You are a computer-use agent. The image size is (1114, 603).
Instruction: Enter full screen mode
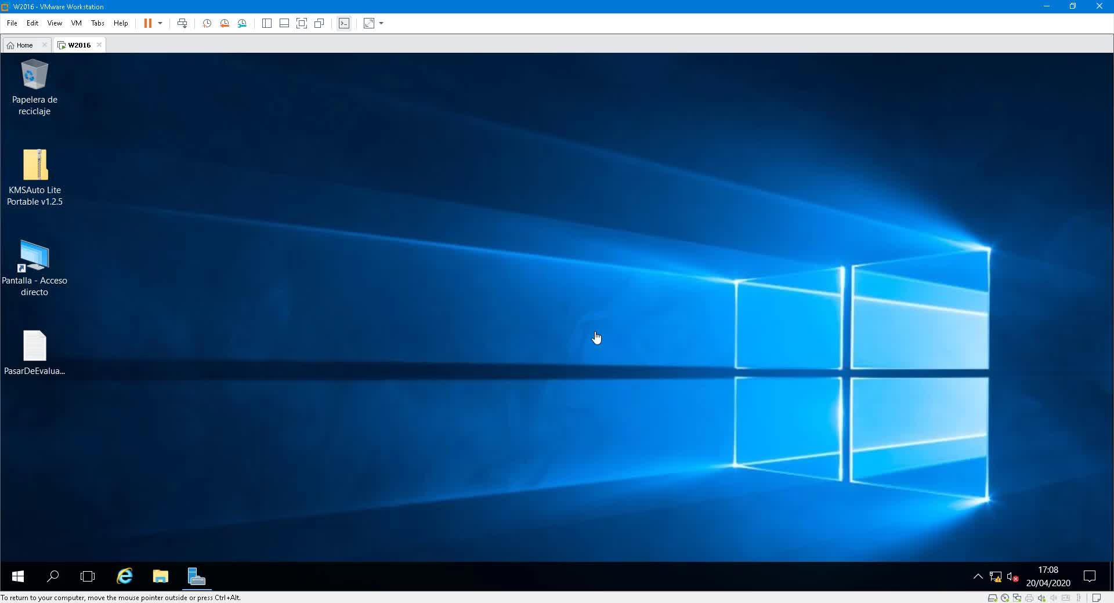pyautogui.click(x=302, y=23)
